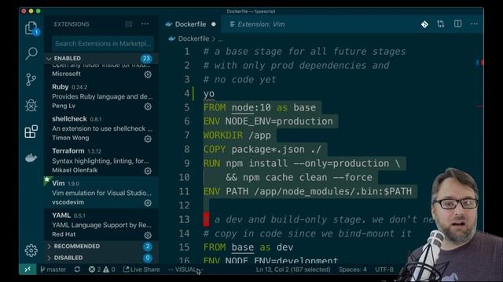This screenshot has width=503, height=282.
Task: Select the Vim extension entry
Action: point(101,193)
